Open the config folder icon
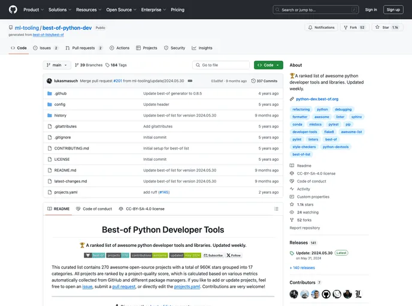Image resolution: width=412 pixels, height=306 pixels. [49, 105]
